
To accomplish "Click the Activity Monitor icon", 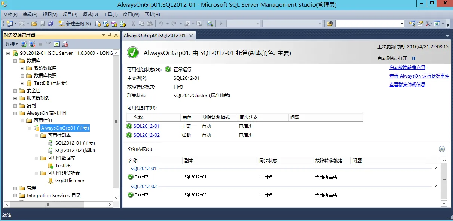I will (210, 24).
